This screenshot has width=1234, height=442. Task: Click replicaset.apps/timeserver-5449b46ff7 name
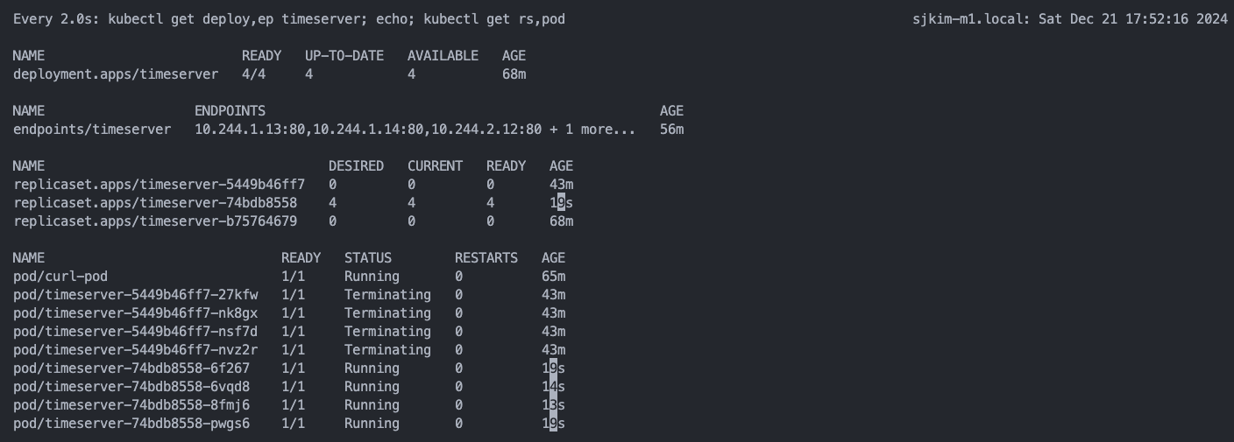pyautogui.click(x=160, y=185)
